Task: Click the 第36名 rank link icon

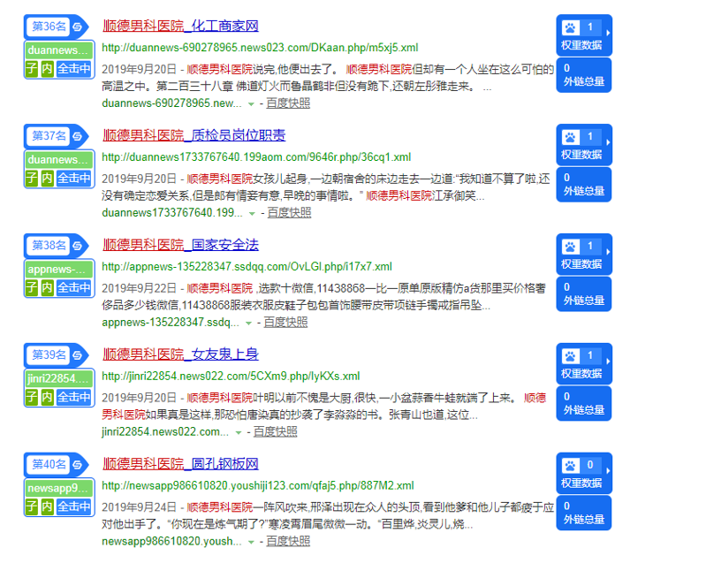Action: click(78, 27)
